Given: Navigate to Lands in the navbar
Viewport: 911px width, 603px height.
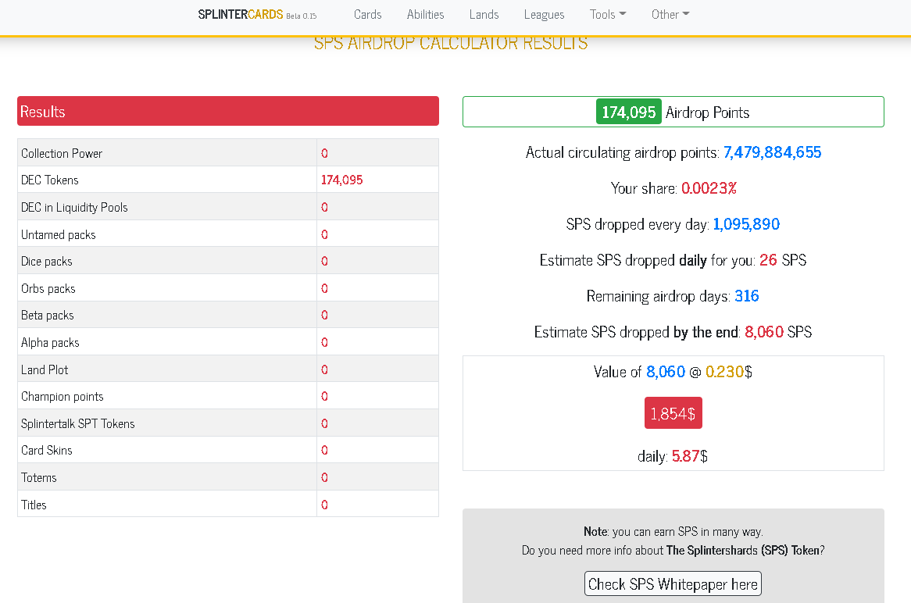Looking at the screenshot, I should 484,15.
